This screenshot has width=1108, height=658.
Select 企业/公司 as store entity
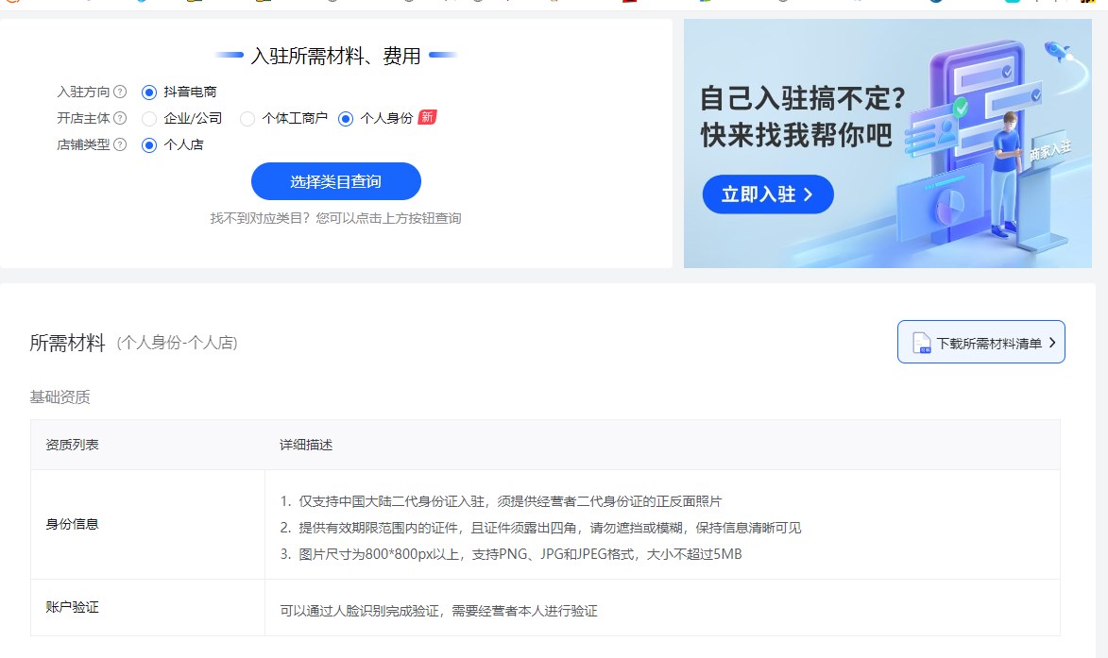coord(148,119)
